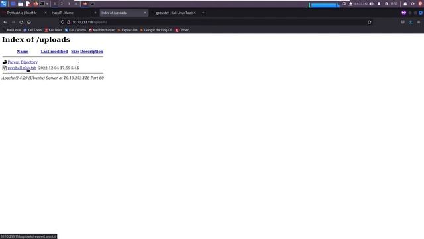This screenshot has height=239, width=424.
Task: Open OffSec bookmark
Action: tap(182, 30)
